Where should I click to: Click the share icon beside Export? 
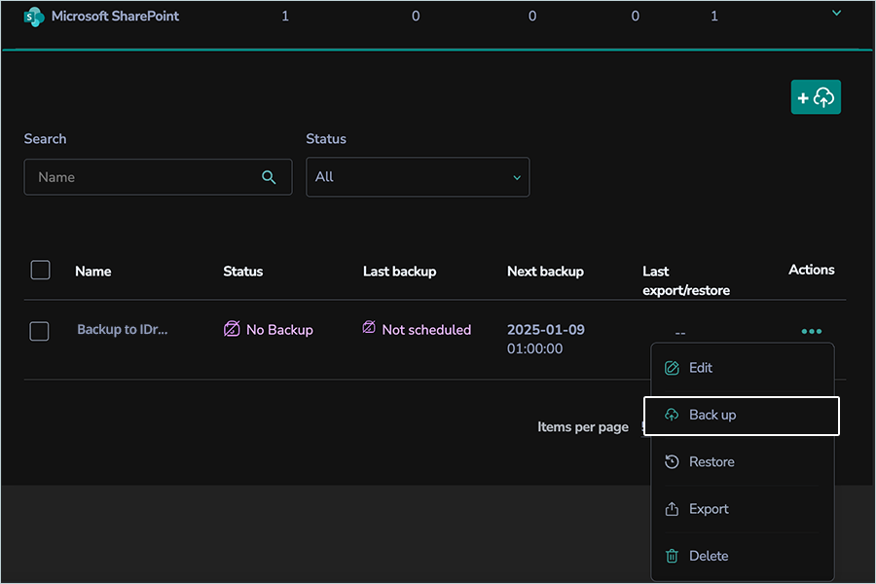[672, 509]
